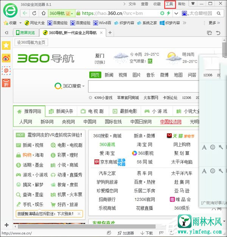Click the browser back arrow button
227x237 pixels.
coord(25,13)
